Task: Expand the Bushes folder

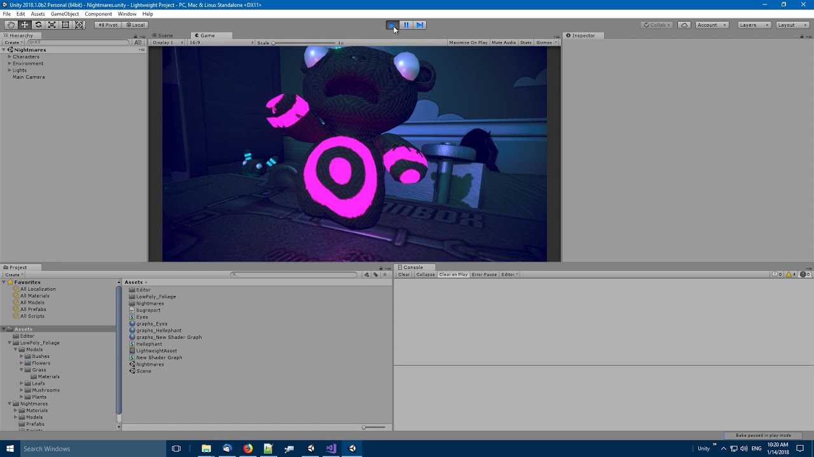Action: click(22, 356)
